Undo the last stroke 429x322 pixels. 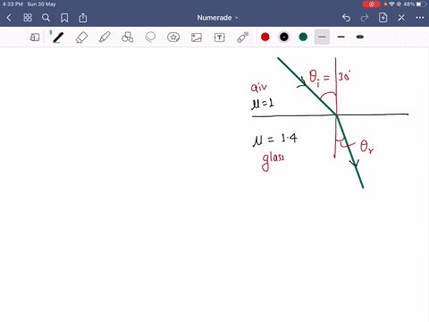pos(346,18)
